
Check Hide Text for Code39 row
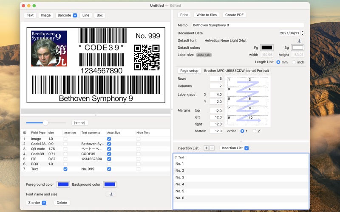139,154
